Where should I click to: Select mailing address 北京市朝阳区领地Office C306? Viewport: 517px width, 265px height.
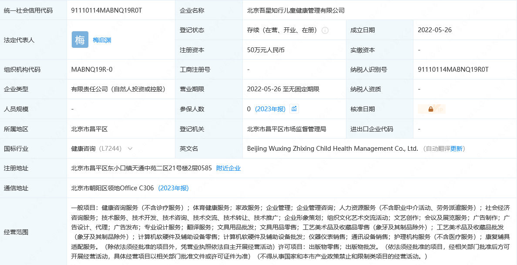click(112, 188)
